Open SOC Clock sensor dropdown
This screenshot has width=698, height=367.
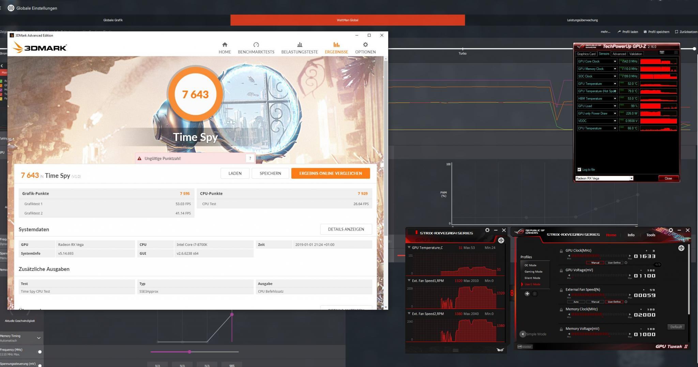[615, 76]
